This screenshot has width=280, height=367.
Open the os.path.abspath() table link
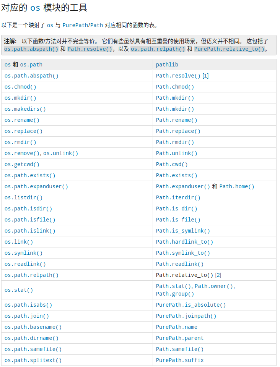point(31,76)
